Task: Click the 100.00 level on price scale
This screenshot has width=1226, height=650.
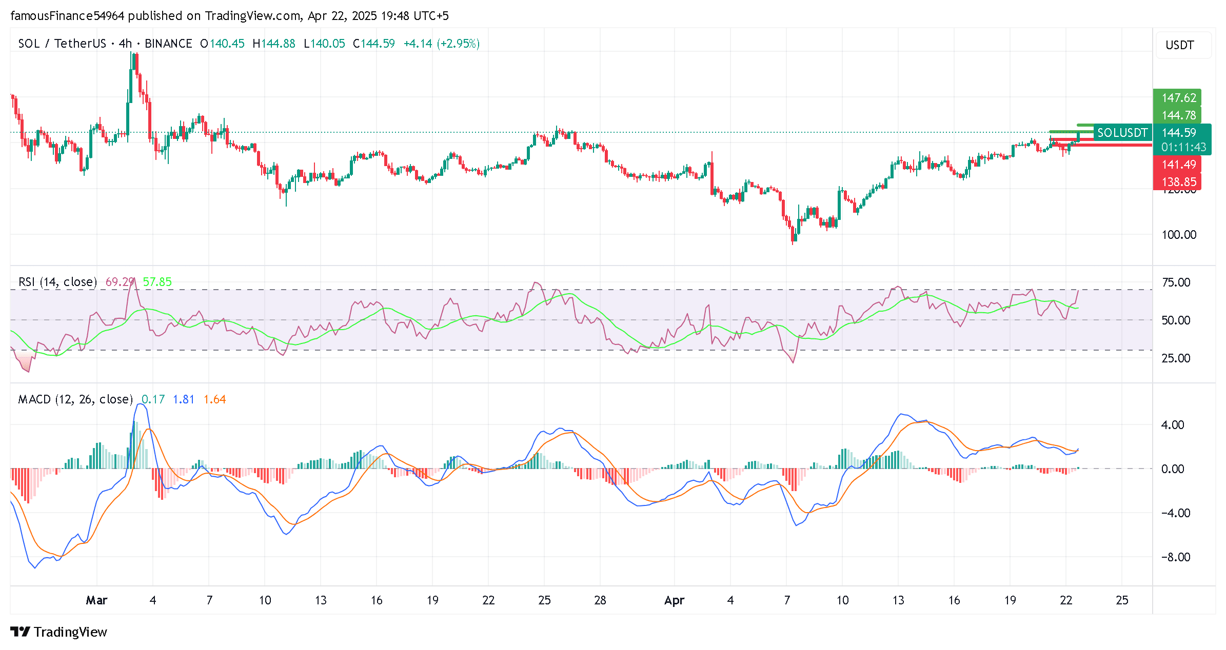Action: click(1178, 235)
